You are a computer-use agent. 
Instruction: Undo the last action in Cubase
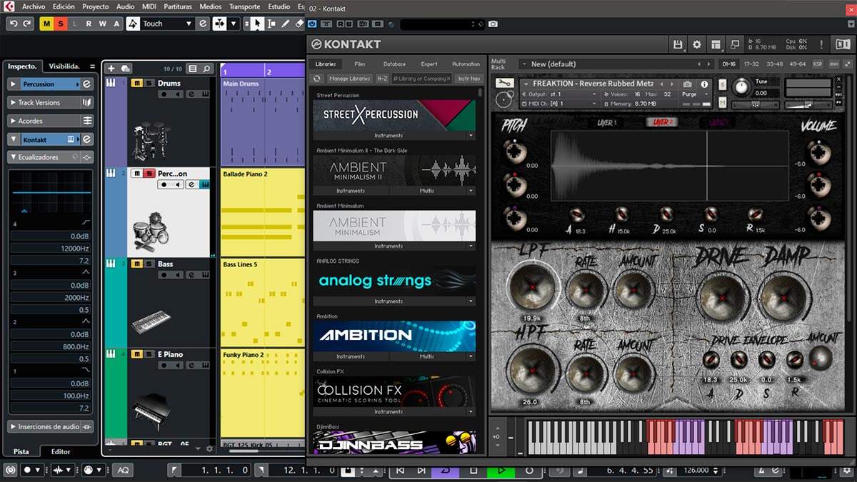tap(14, 24)
